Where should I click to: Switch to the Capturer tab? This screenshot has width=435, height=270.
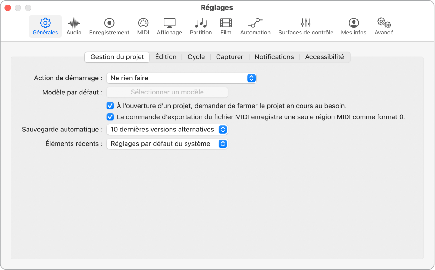(230, 57)
